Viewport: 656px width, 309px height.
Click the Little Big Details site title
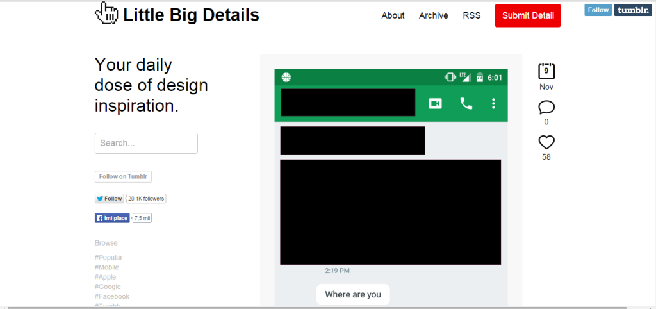(x=191, y=15)
